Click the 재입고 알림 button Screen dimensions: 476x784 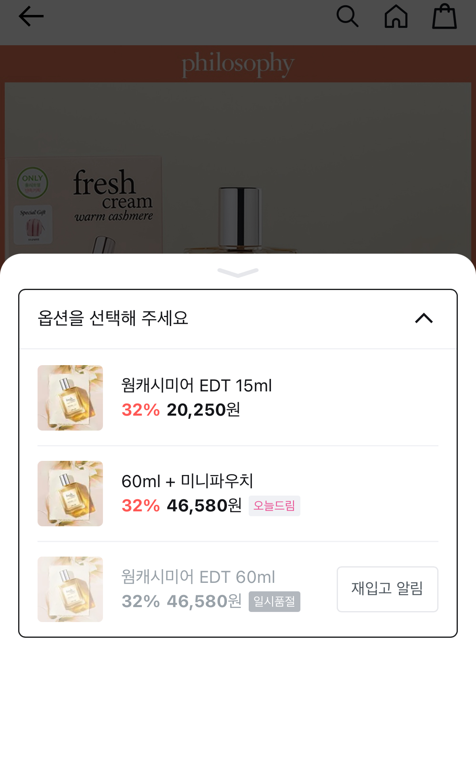click(388, 589)
